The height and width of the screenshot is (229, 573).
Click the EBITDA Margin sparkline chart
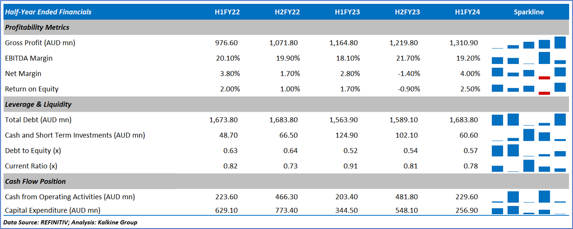point(529,58)
